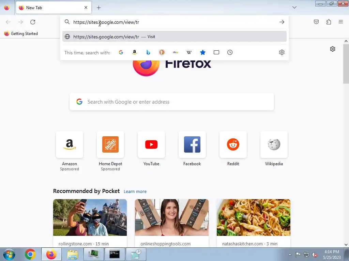The height and width of the screenshot is (261, 349).
Task: Open onlineshoppingtools.com Pocket story
Action: (172, 223)
